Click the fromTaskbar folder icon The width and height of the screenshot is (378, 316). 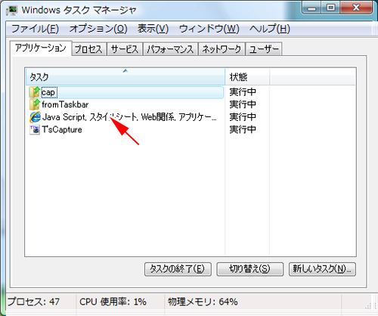pyautogui.click(x=35, y=104)
